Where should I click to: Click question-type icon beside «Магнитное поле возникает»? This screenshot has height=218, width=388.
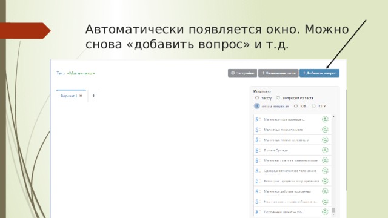coord(258,119)
